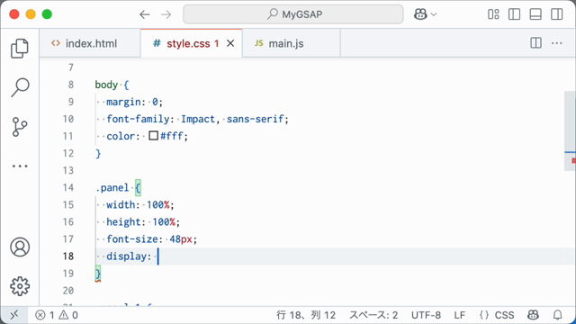Show additional views via the ellipsis icon
The width and height of the screenshot is (576, 324).
(20, 166)
